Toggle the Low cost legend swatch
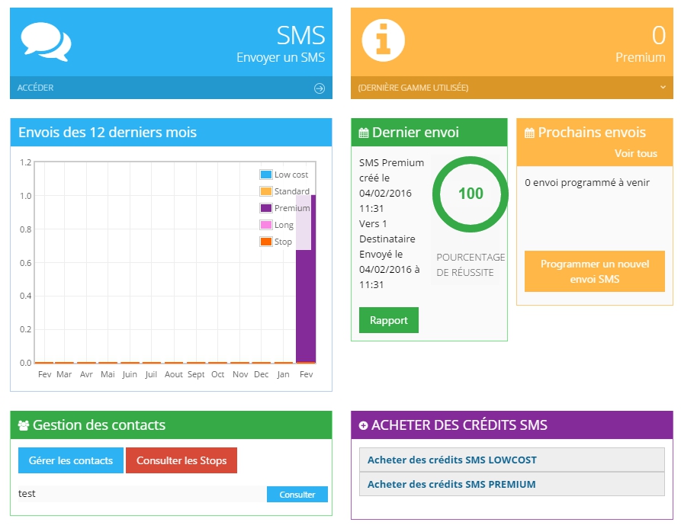This screenshot has width=681, height=532. pos(266,175)
